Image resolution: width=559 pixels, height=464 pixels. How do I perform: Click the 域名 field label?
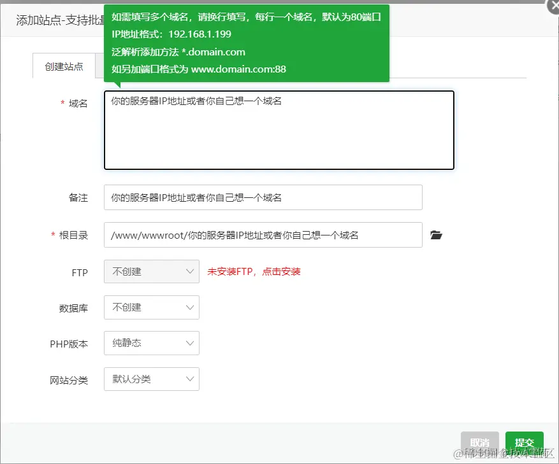coord(78,103)
